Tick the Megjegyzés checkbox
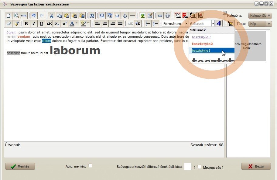This screenshot has height=180, width=277. (199, 167)
